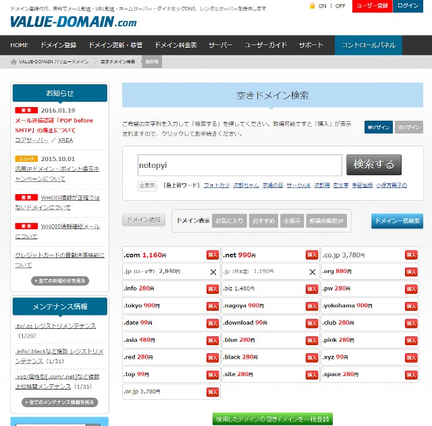Image resolution: width=432 pixels, height=426 pixels.
Task: Click the red purchase icon for .top
Action: tap(213, 375)
